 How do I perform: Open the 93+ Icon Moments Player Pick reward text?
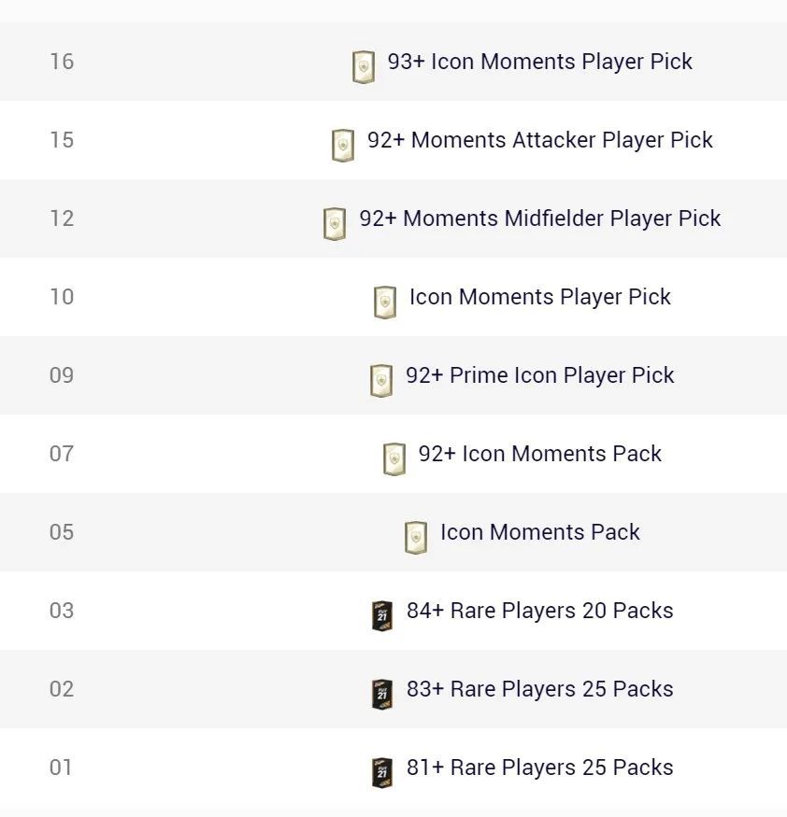pyautogui.click(x=540, y=62)
